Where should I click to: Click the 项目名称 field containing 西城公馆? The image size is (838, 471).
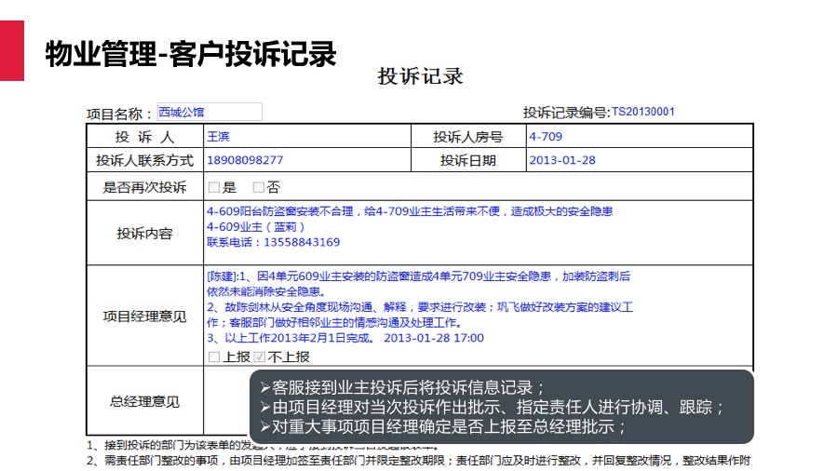pyautogui.click(x=209, y=113)
